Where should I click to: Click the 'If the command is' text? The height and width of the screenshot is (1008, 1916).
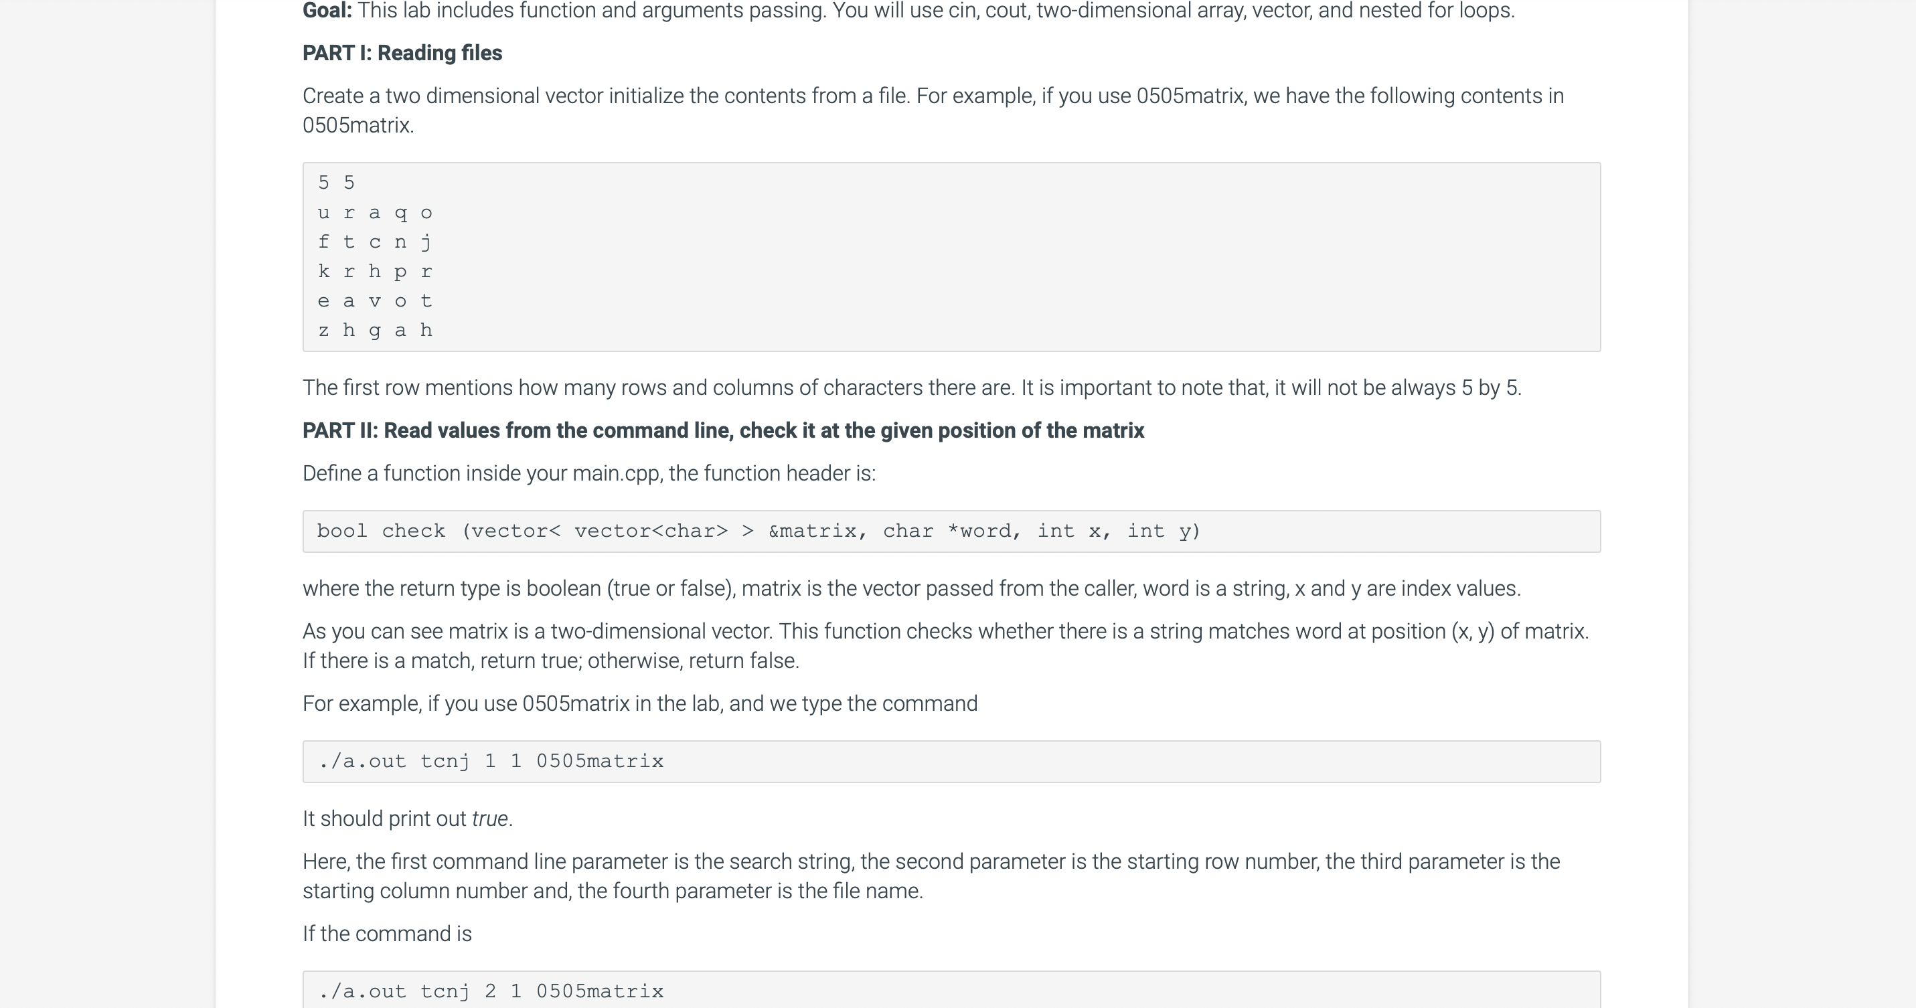[388, 934]
